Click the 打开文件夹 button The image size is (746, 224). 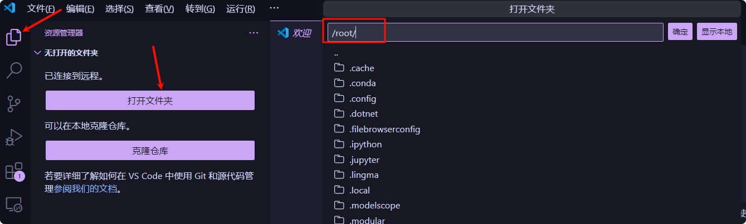tap(150, 101)
